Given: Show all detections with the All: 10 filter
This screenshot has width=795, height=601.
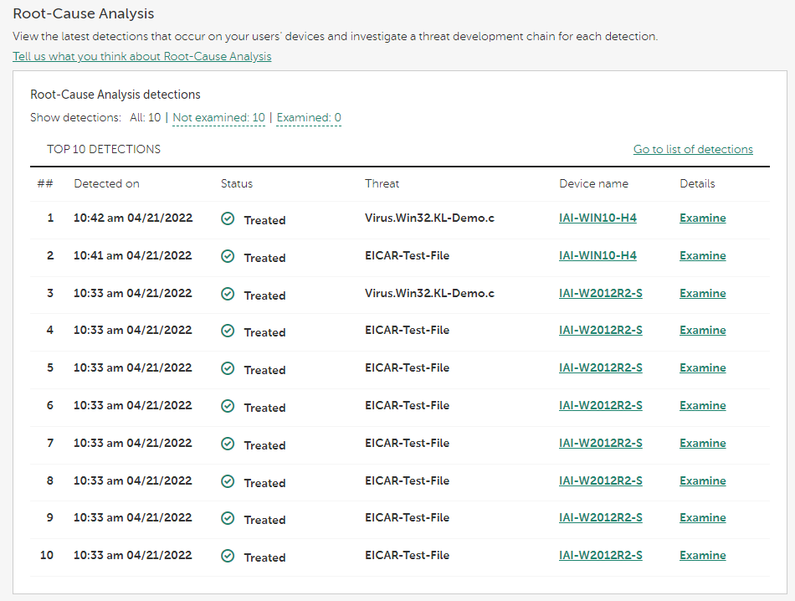Looking at the screenshot, I should 146,117.
